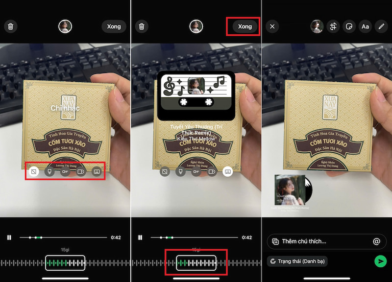392x282 pixels.
Task: Tap the crop and rotate icon
Action: pyautogui.click(x=334, y=26)
